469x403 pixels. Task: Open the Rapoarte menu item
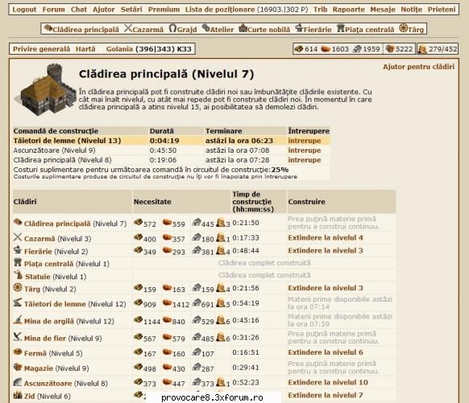point(348,10)
